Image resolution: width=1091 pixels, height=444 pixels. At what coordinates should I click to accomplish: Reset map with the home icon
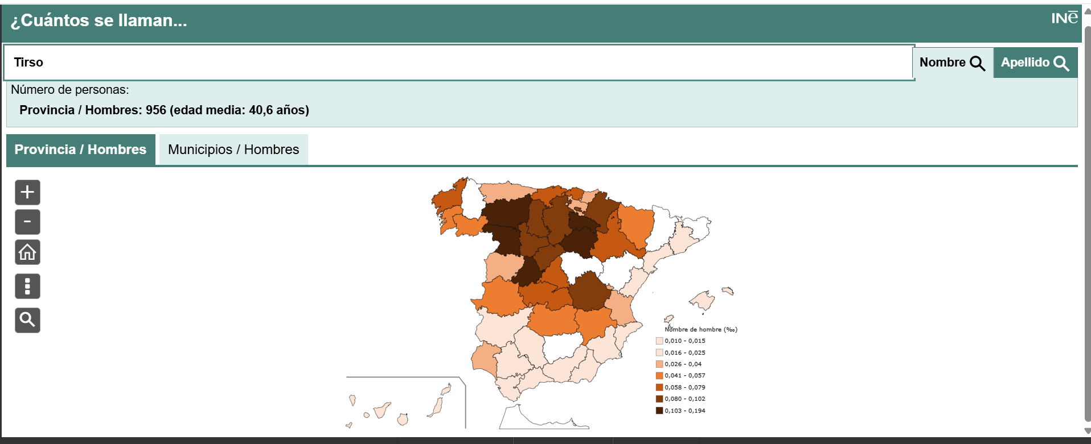tap(27, 252)
